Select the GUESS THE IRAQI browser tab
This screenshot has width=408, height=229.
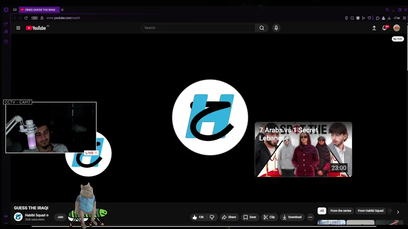[x=39, y=10]
